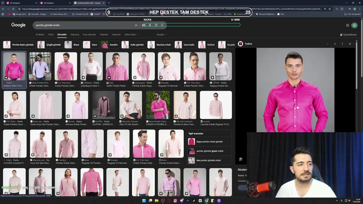Click pembe gömlek giyen erkek related search
The height and width of the screenshot is (204, 363).
(x=209, y=151)
